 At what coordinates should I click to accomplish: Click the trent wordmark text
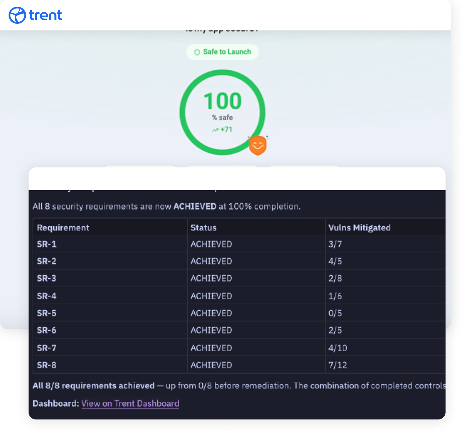pyautogui.click(x=45, y=15)
